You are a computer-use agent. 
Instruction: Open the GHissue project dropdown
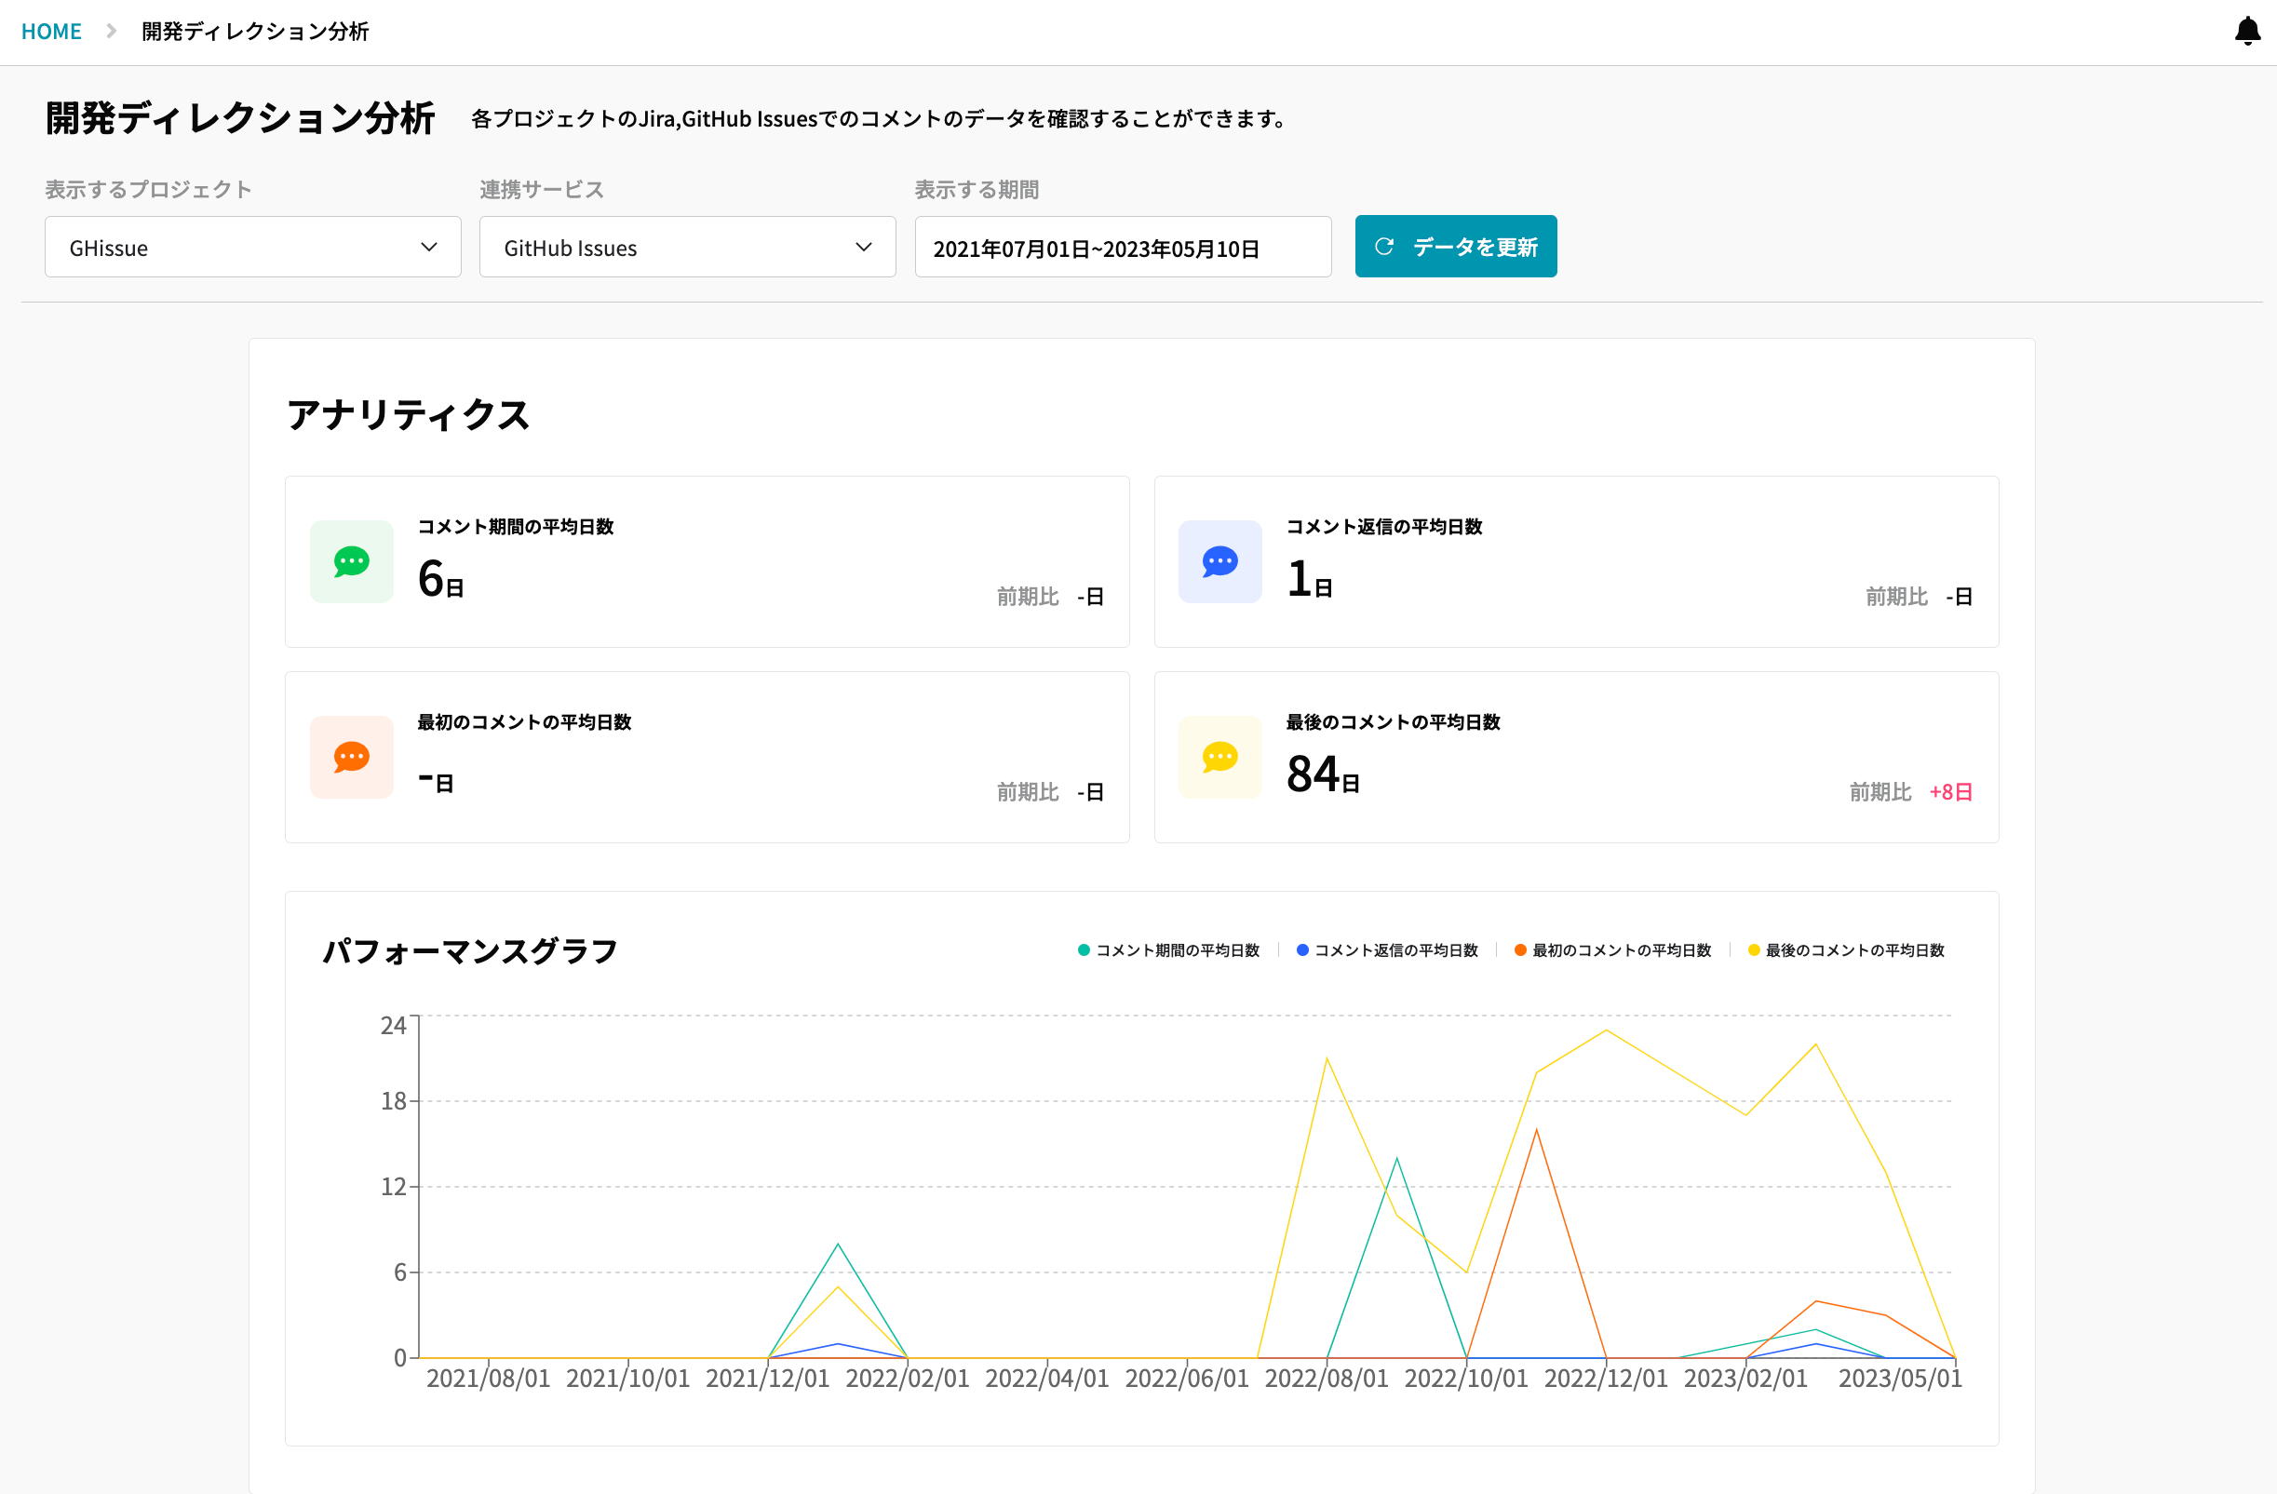(x=252, y=247)
